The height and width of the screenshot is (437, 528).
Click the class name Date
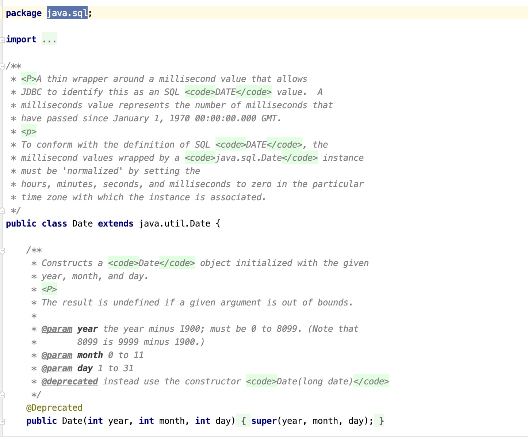[x=82, y=223]
